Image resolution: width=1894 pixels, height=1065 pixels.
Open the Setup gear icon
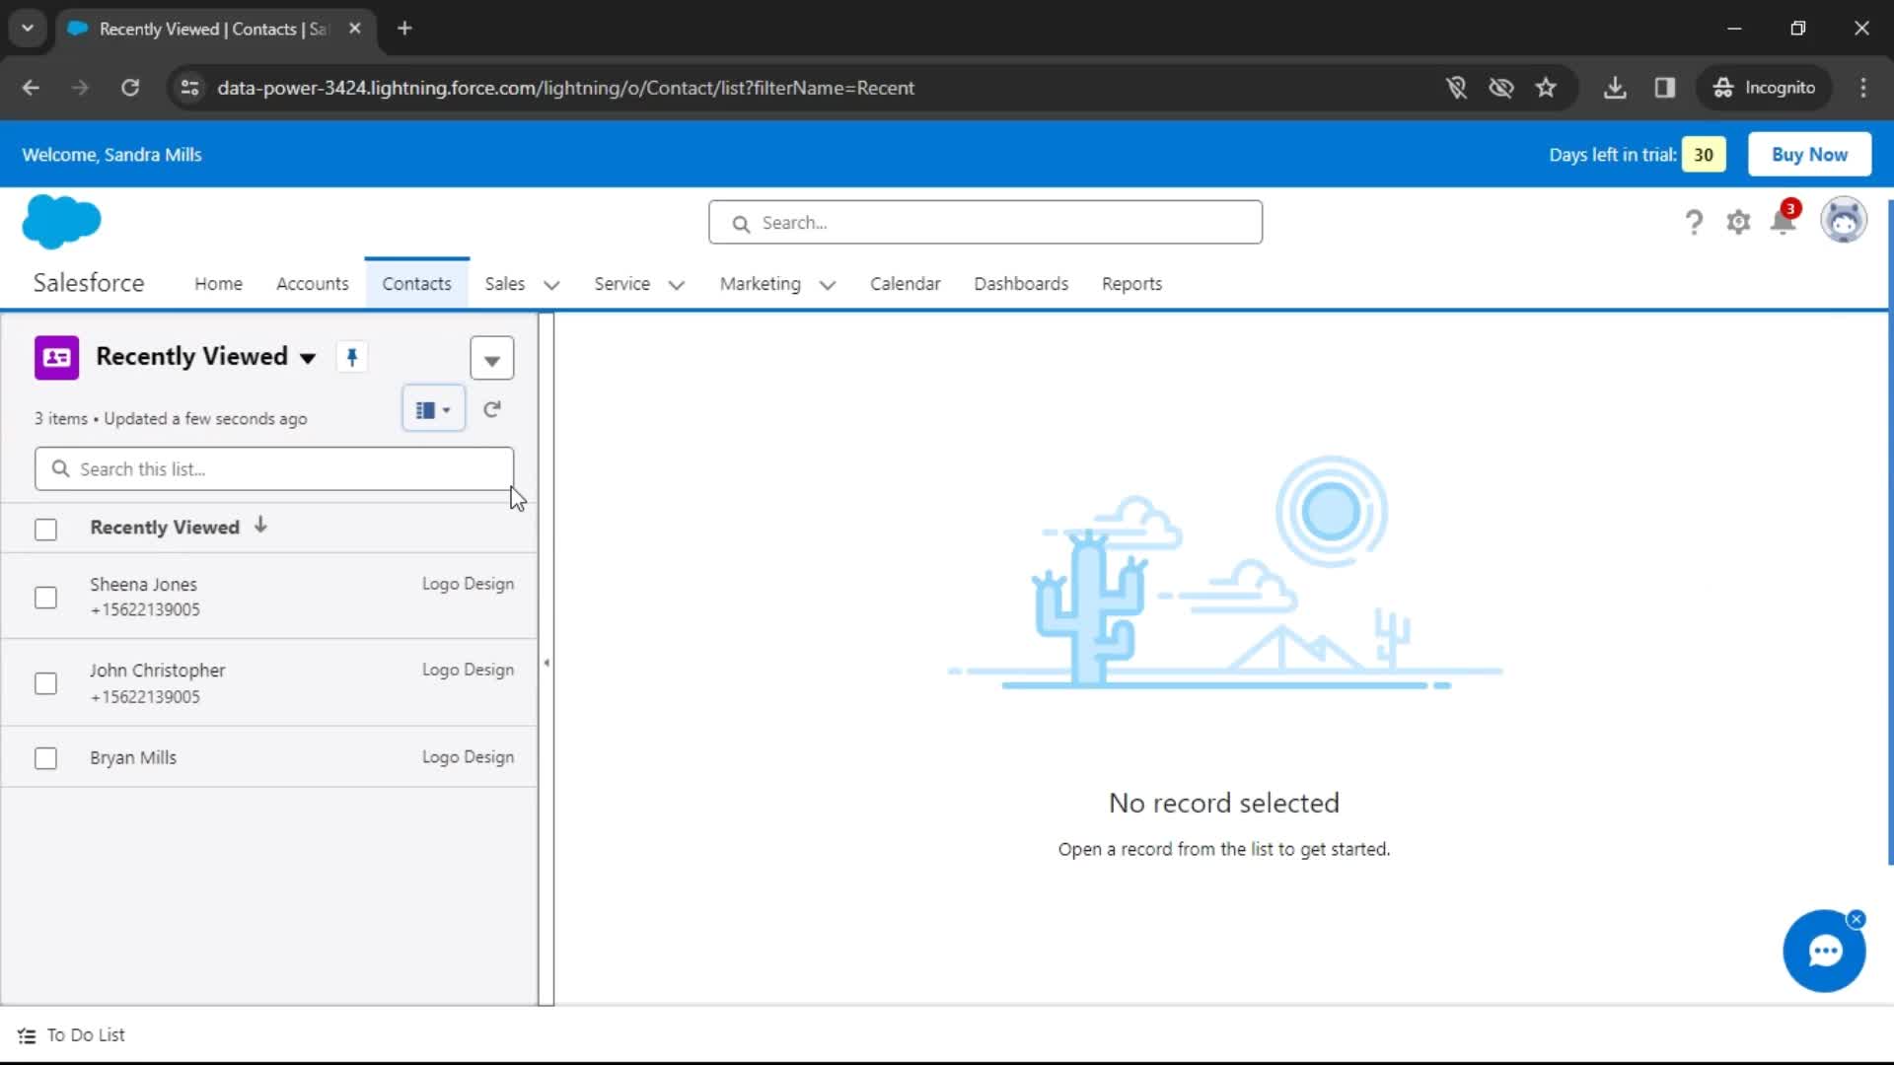(1738, 222)
